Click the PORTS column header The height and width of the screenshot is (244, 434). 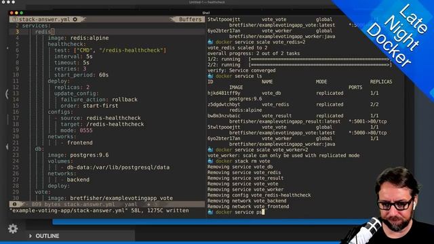pos(355,87)
